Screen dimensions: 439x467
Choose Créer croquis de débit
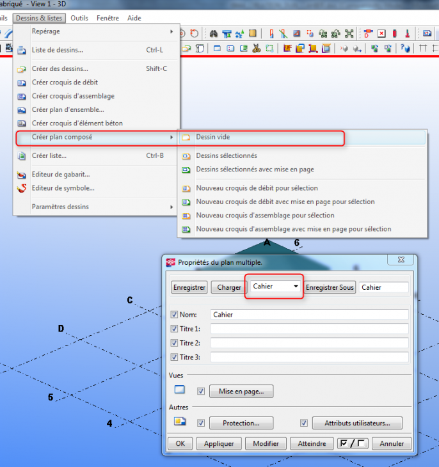click(96, 82)
